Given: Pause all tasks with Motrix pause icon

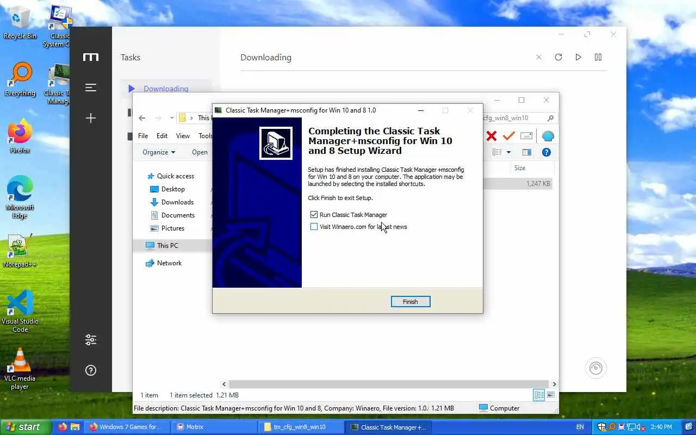Looking at the screenshot, I should tap(598, 57).
